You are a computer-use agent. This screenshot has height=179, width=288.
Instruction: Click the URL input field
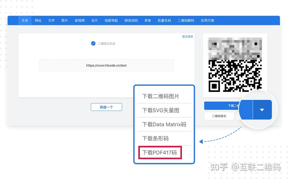[x=106, y=65]
